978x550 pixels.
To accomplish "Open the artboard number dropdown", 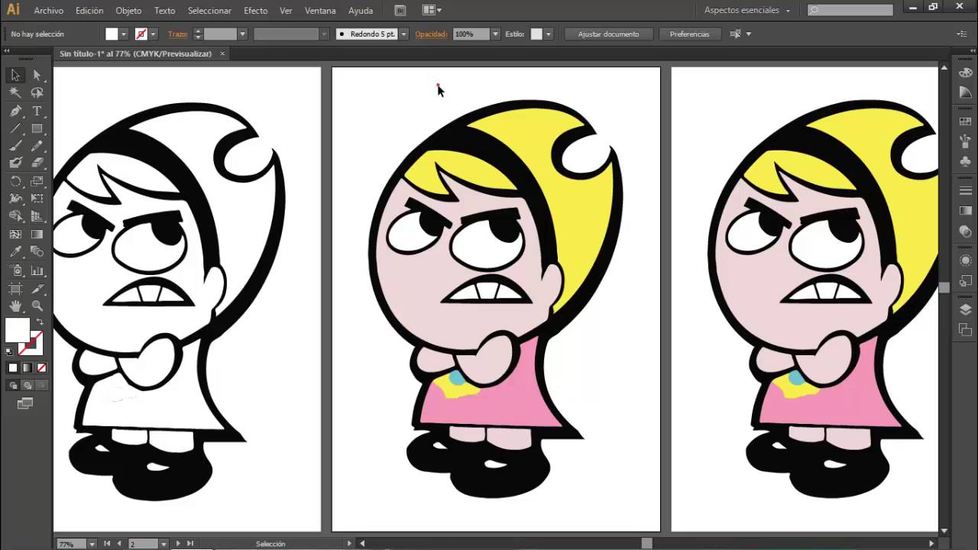I will click(x=163, y=544).
